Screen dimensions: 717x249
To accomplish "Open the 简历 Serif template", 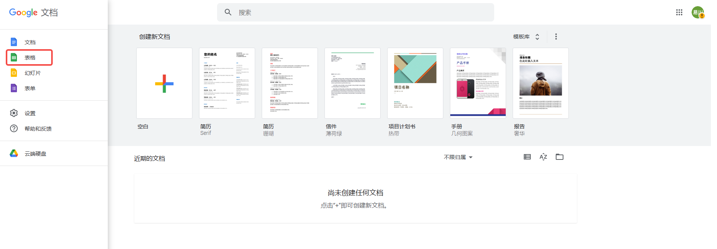I will point(227,83).
